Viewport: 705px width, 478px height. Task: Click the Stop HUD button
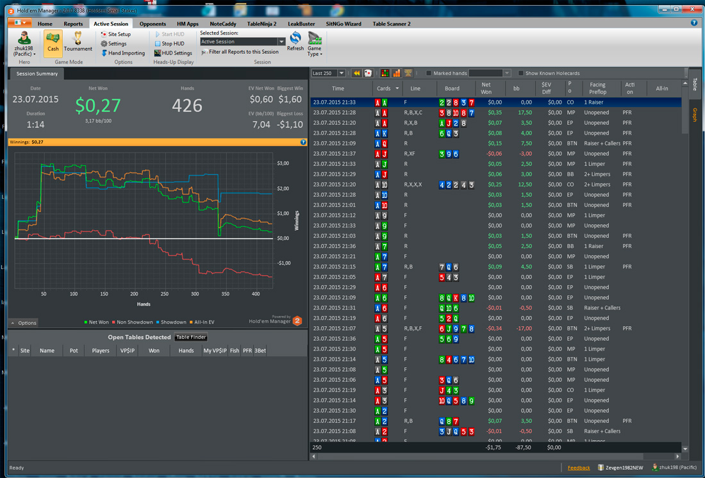pos(169,44)
